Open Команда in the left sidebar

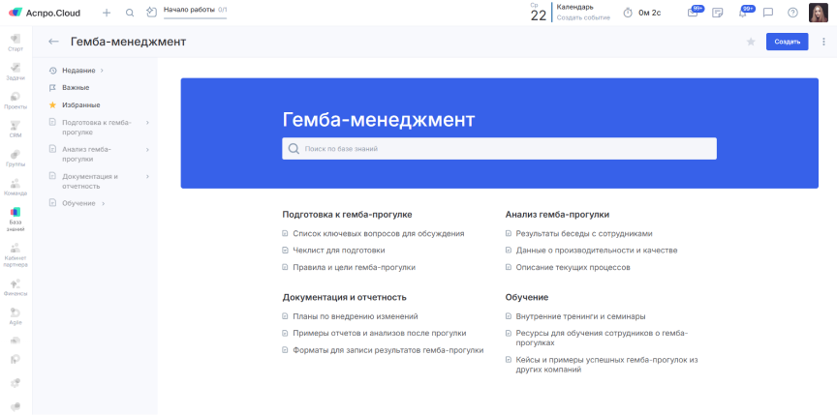click(x=15, y=187)
